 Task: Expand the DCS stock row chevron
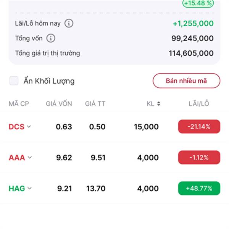[29, 126]
